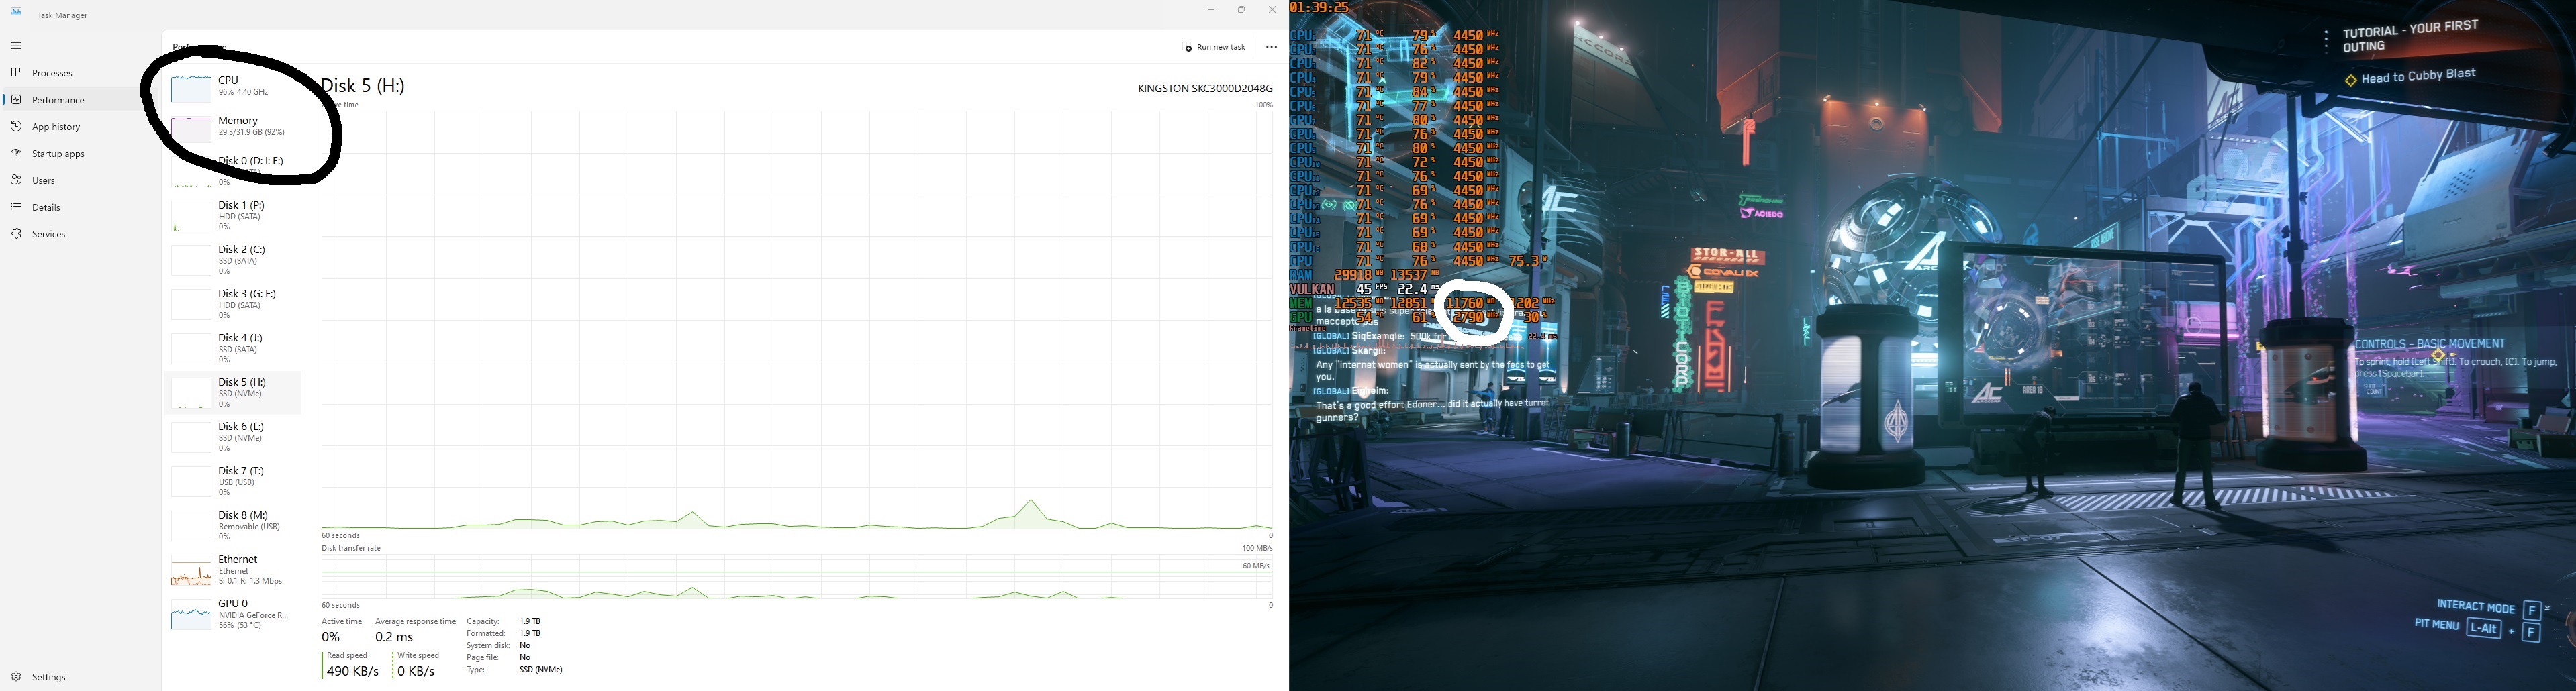Click the Settings cog icon at the bottom left
The width and height of the screenshot is (2576, 691).
[16, 677]
